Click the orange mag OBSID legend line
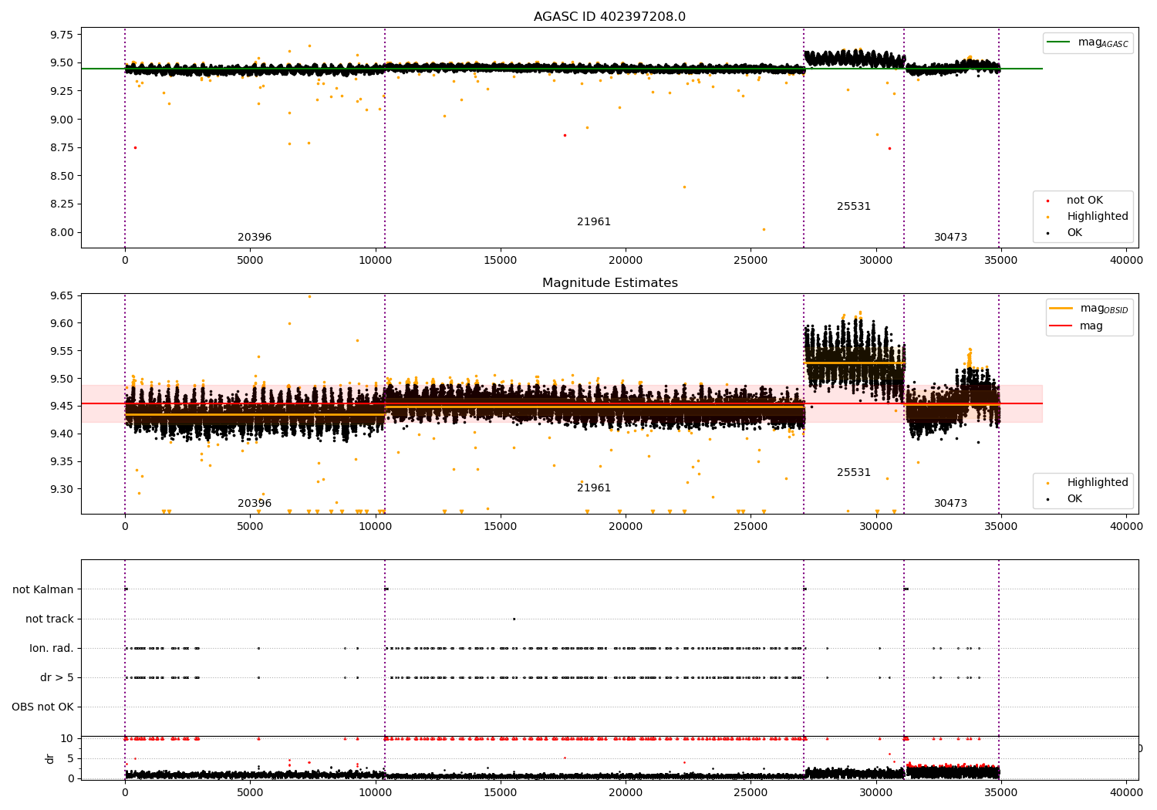This screenshot has width=1157, height=810. [1061, 309]
